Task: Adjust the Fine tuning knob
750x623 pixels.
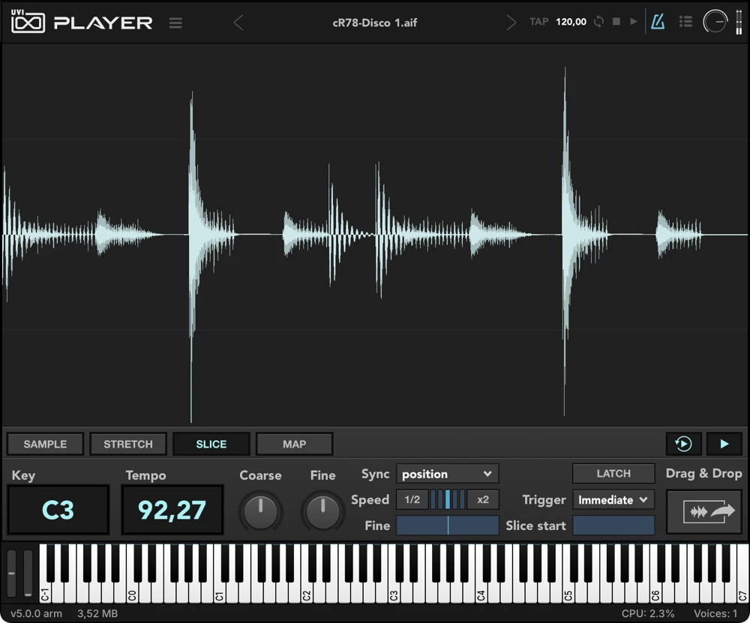Action: pos(322,512)
